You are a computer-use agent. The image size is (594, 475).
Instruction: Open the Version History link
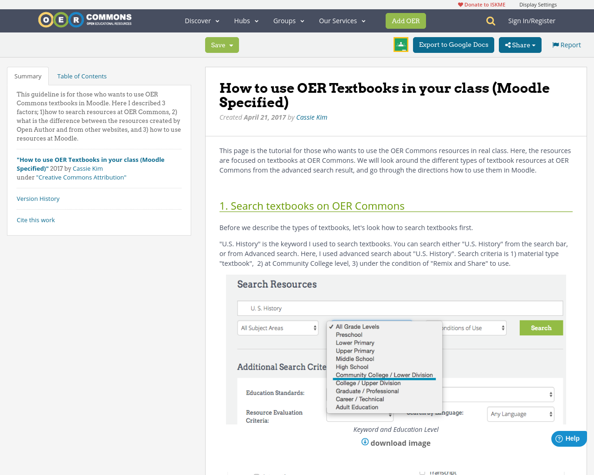(x=38, y=198)
